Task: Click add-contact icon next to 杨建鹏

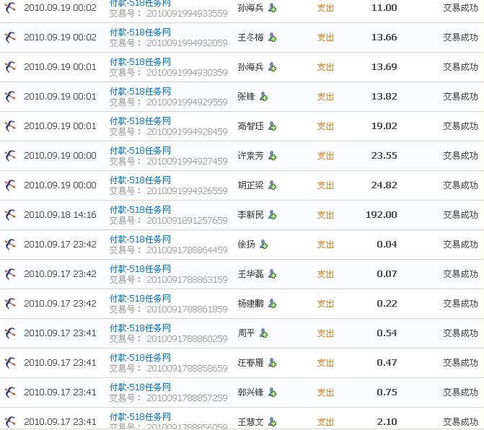Action: [272, 304]
